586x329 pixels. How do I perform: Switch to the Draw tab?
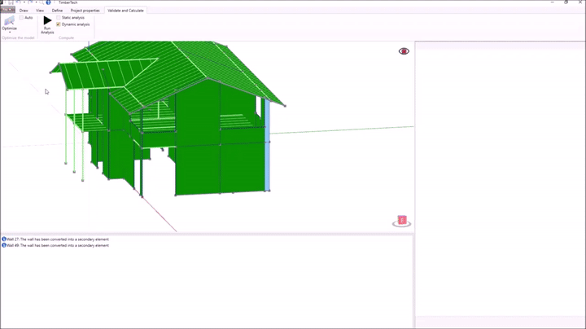point(24,11)
